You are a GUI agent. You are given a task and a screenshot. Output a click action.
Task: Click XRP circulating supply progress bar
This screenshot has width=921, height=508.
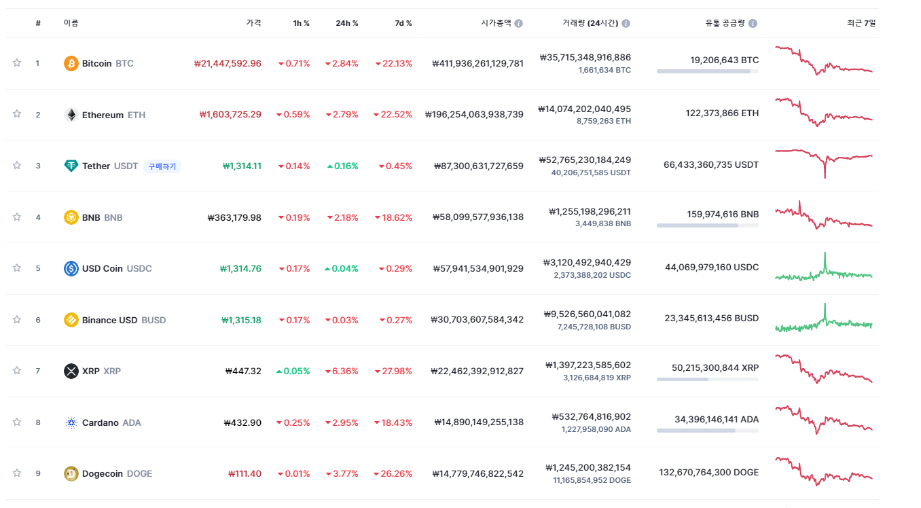(708, 379)
